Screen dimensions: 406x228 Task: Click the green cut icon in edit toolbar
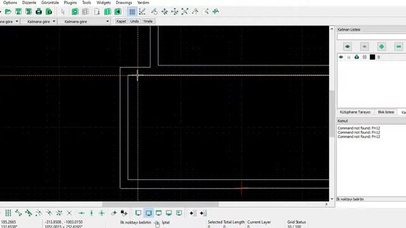coord(75,11)
